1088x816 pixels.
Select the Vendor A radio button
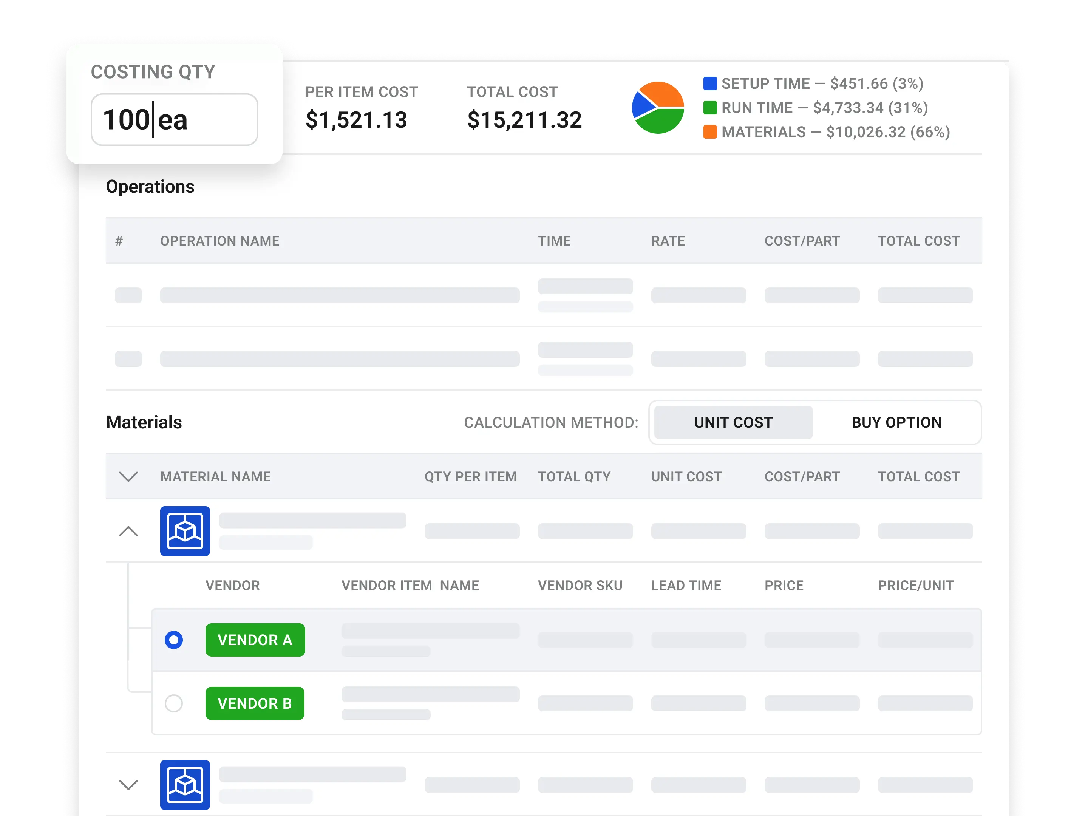point(174,640)
